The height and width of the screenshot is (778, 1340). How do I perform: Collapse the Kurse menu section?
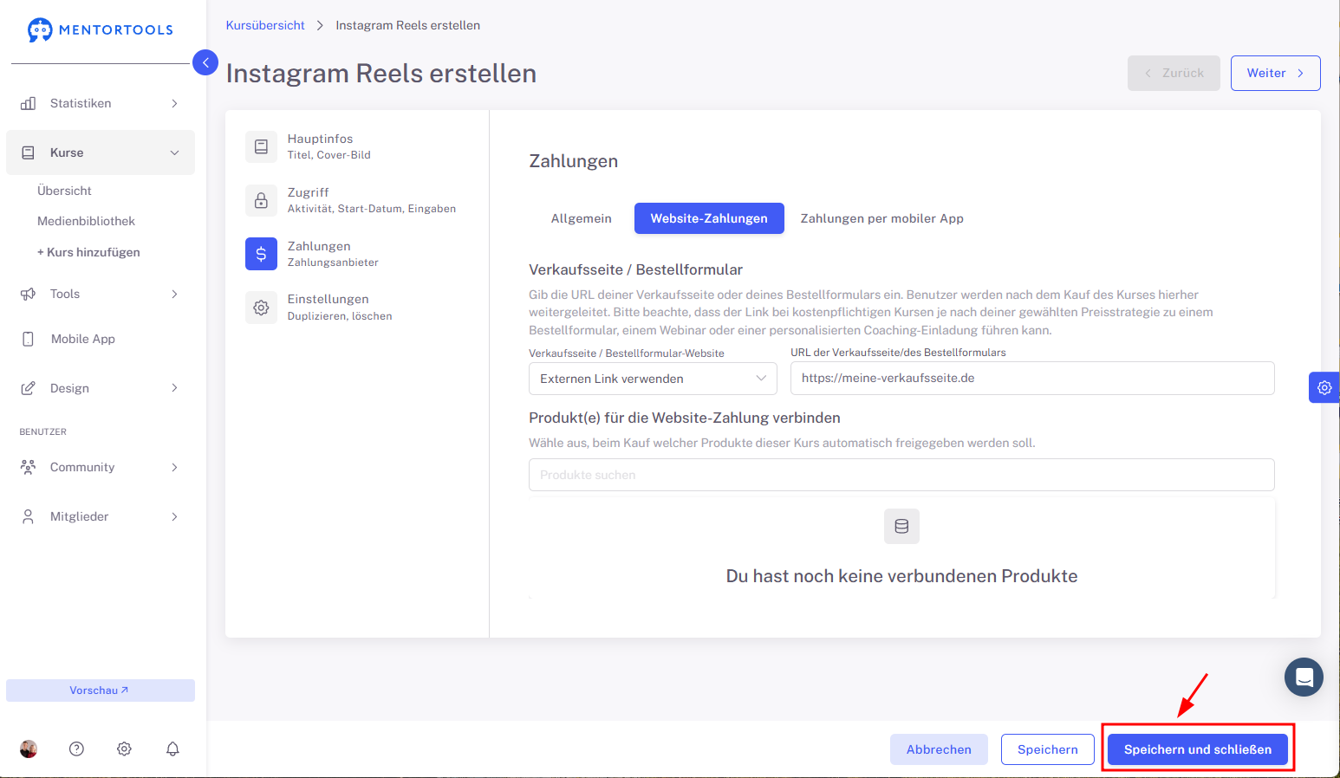coord(101,152)
